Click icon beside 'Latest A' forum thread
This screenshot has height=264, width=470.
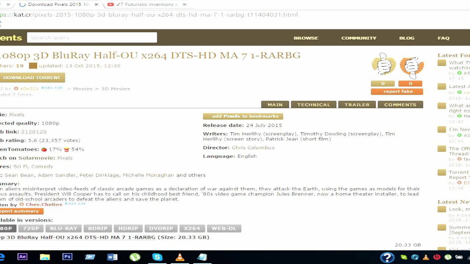(442, 87)
